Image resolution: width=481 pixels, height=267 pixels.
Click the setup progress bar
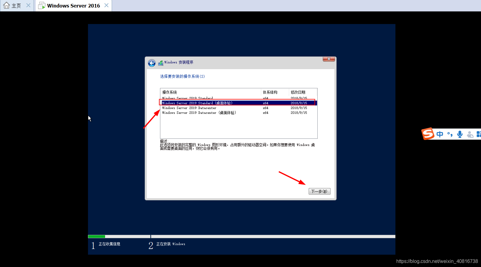coord(242,236)
